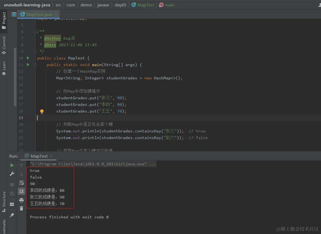Image resolution: width=321 pixels, height=234 pixels.
Task: Click console line '王五的成绩是：70'
Action: point(47,204)
